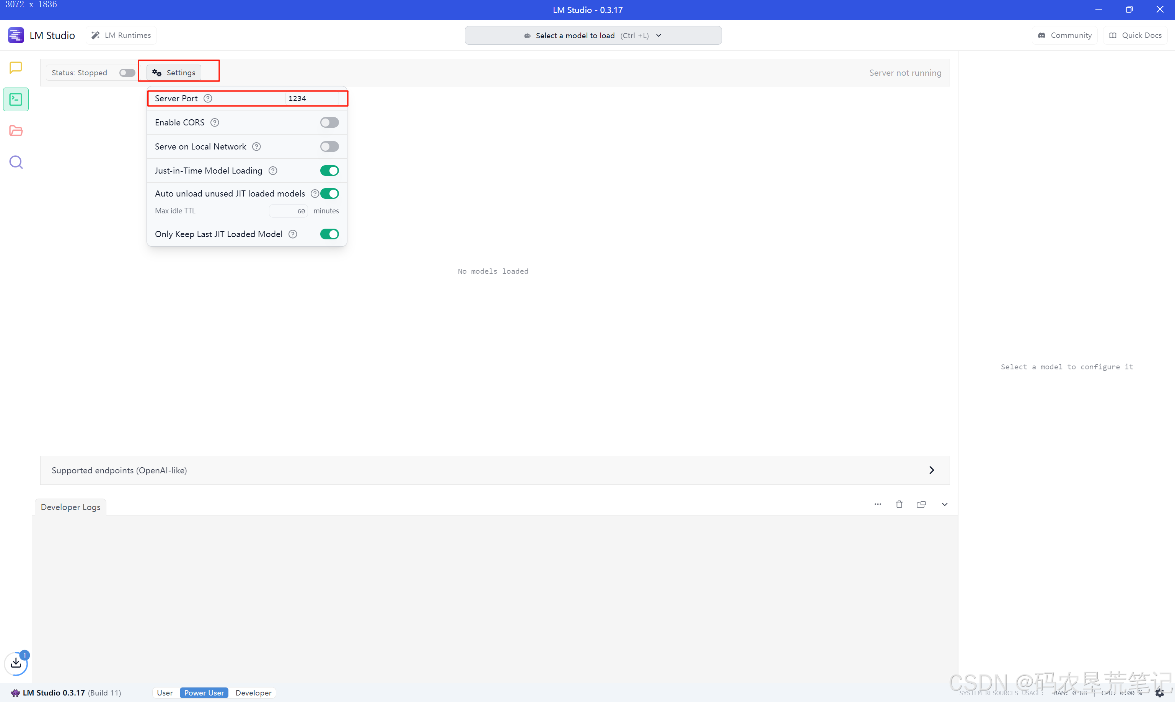The height and width of the screenshot is (702, 1175).
Task: Collapse the Developer Logs panel chevron
Action: click(x=944, y=504)
